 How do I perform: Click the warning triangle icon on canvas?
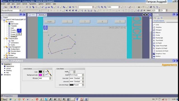tap(45, 28)
